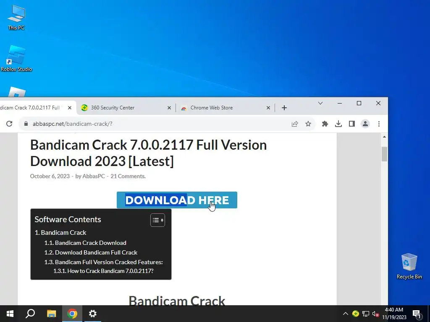Click the muted volume tray icon

[376, 314]
